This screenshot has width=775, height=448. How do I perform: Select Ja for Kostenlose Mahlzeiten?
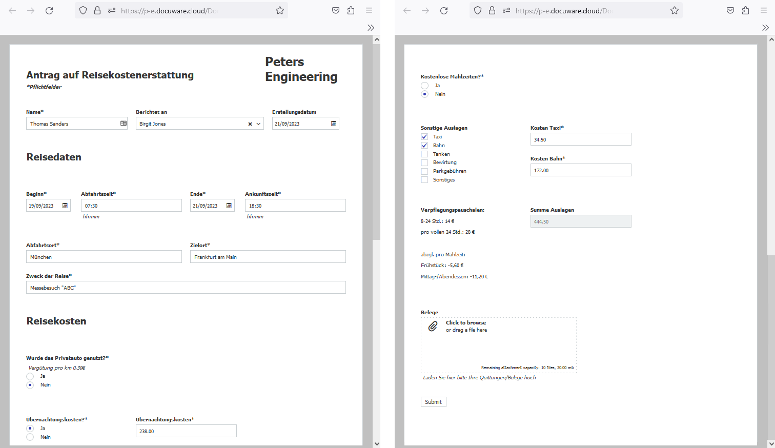(x=424, y=85)
